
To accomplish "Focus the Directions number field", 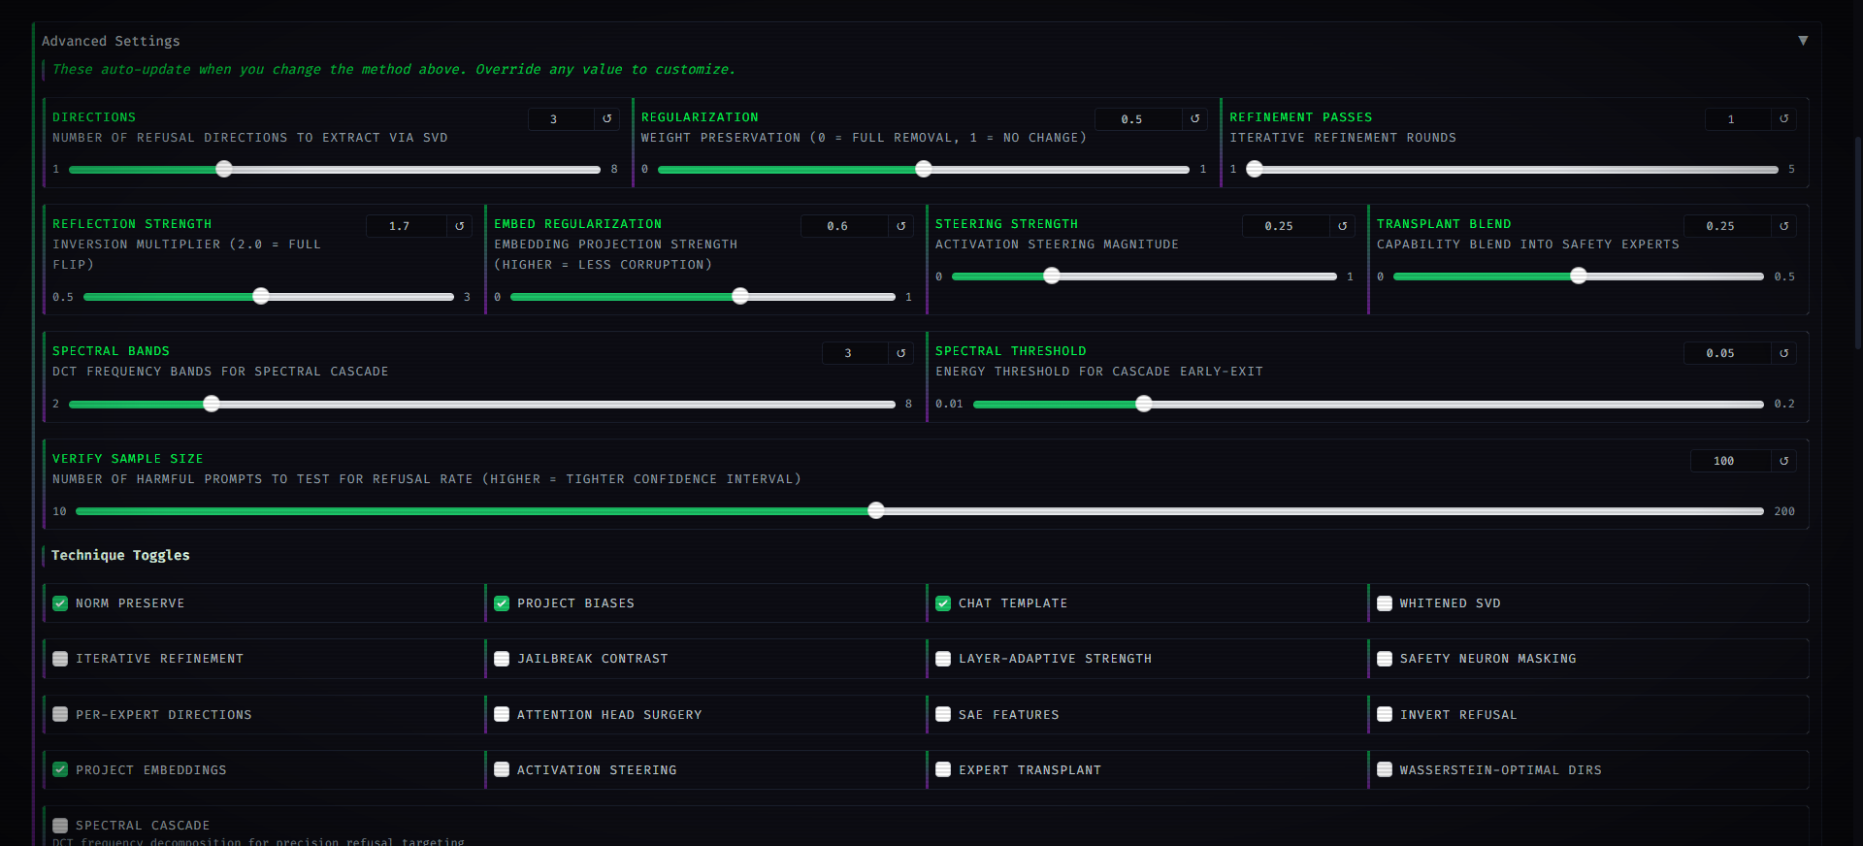I will (561, 118).
